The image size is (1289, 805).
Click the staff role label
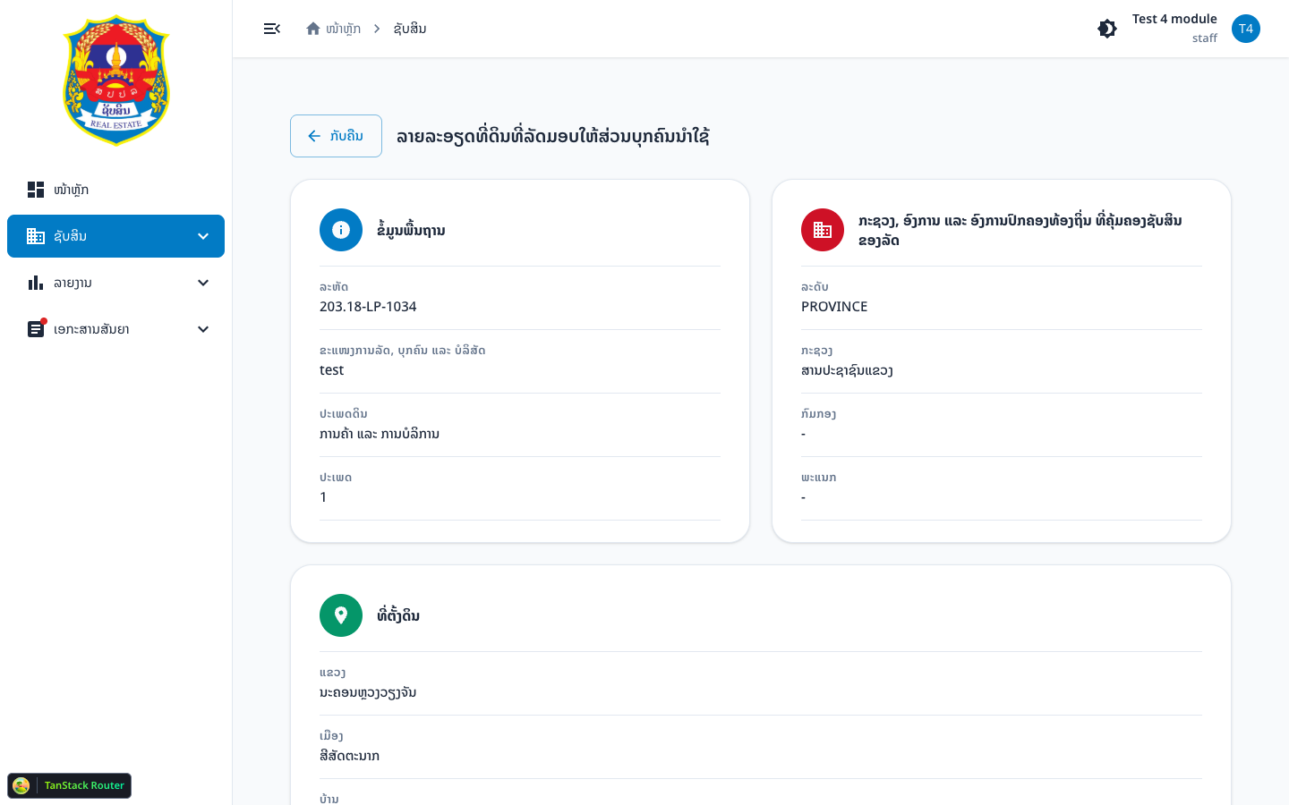coord(1205,38)
